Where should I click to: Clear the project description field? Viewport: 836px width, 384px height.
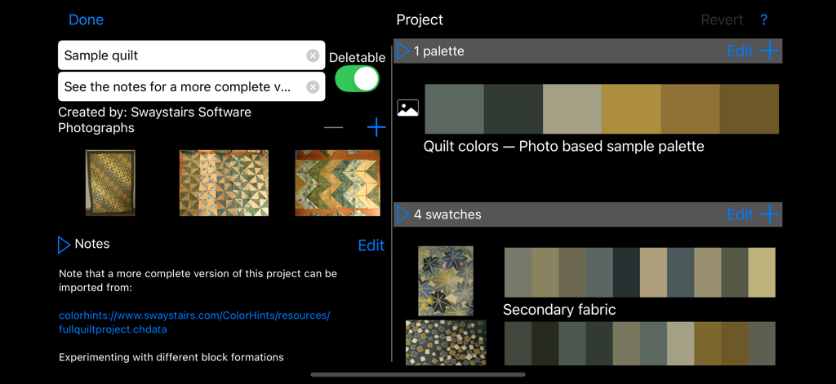313,86
